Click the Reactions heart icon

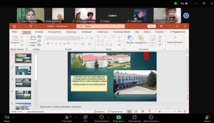tap(102, 117)
